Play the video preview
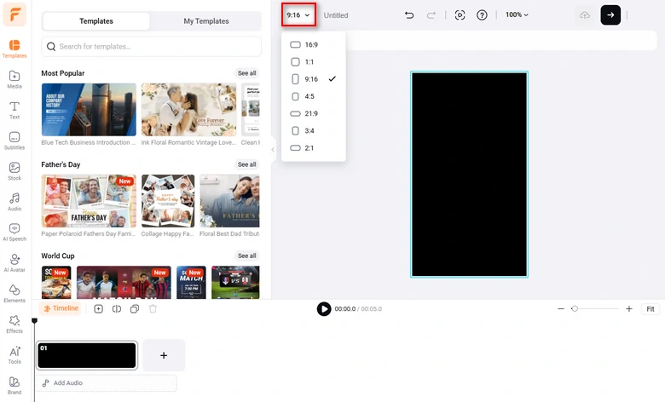Screen dimensions: 665x402 click(x=324, y=309)
